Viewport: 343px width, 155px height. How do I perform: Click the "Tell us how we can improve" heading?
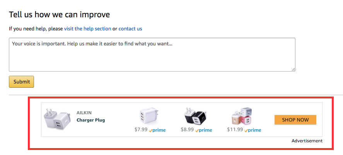[x=59, y=15]
